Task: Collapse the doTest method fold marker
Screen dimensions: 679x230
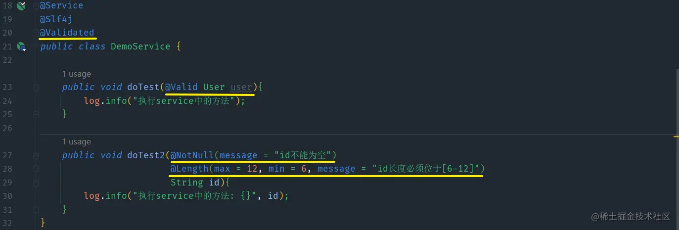Action: pyautogui.click(x=36, y=87)
